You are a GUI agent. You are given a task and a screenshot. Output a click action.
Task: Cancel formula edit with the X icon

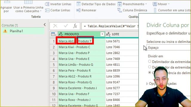(55, 26)
